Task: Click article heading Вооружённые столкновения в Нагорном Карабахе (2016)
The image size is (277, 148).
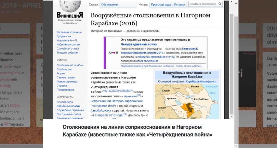Action: (x=150, y=19)
